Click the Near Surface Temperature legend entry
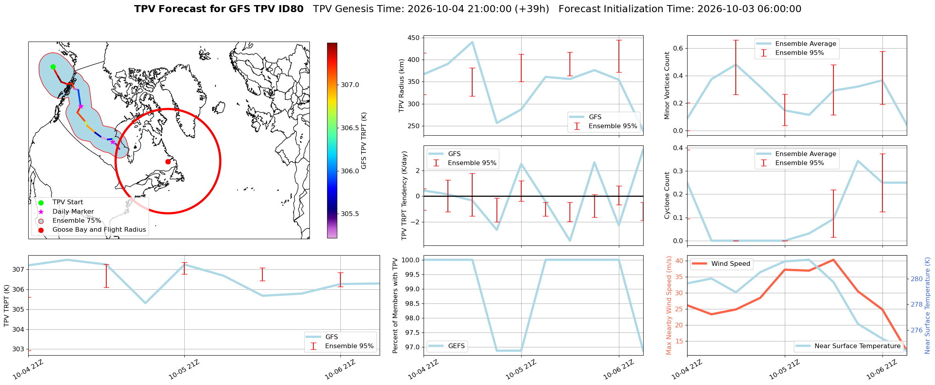935x385 pixels. click(x=848, y=346)
